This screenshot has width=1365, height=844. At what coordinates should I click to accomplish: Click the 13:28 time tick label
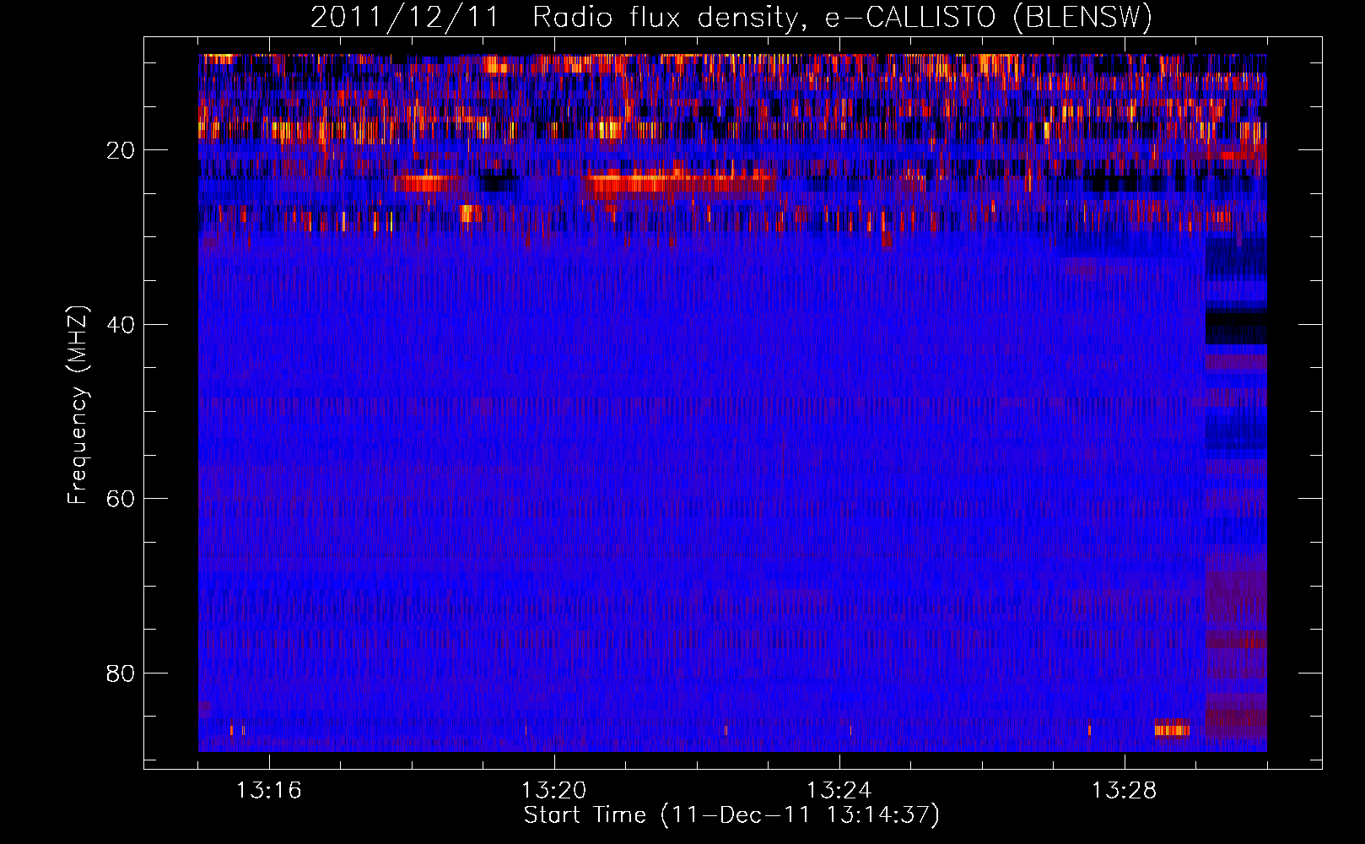[x=1124, y=791]
